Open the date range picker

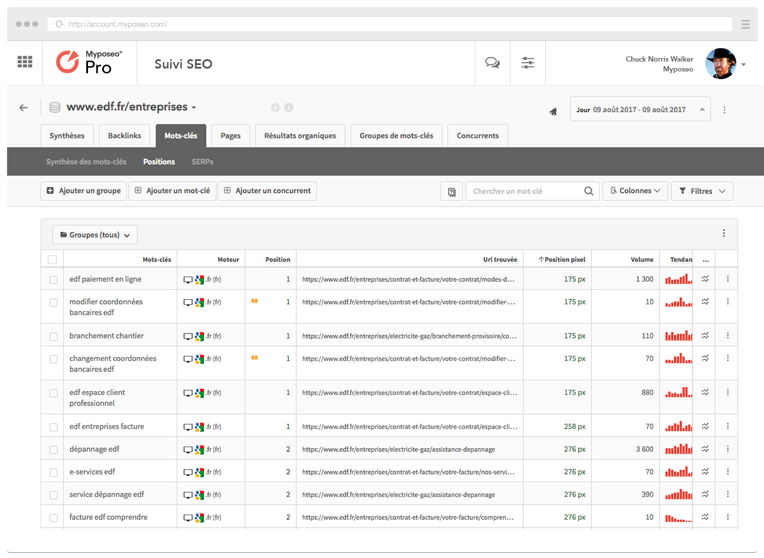[x=640, y=109]
